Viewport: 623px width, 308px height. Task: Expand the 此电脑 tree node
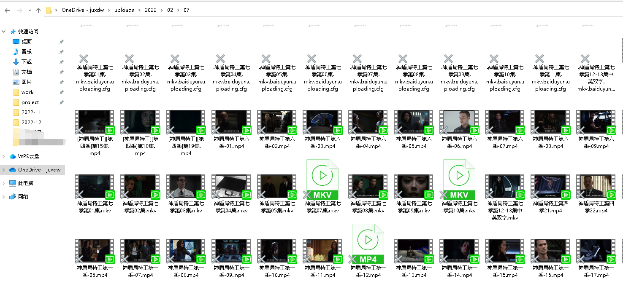[x=4, y=183]
